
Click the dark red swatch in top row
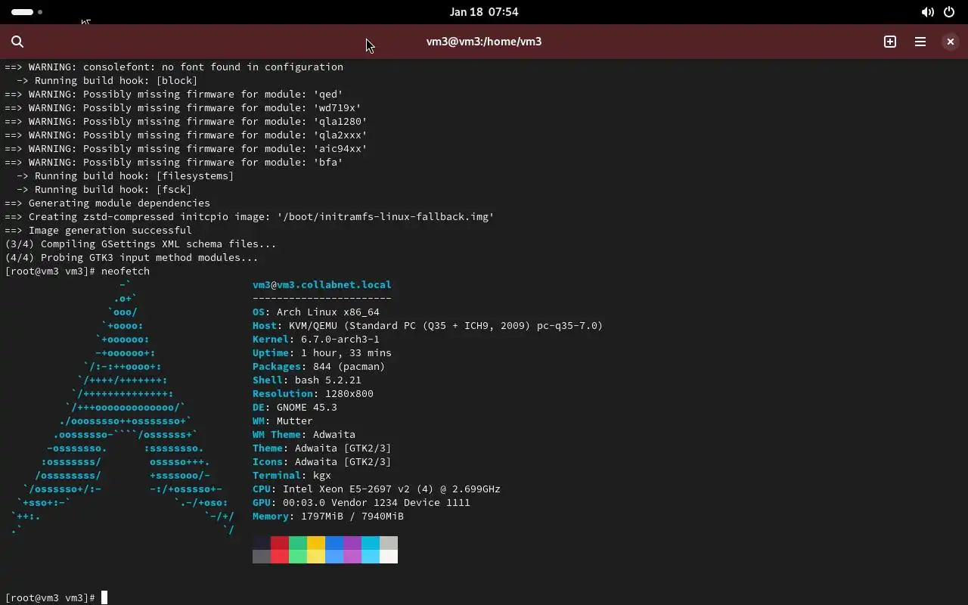click(280, 543)
